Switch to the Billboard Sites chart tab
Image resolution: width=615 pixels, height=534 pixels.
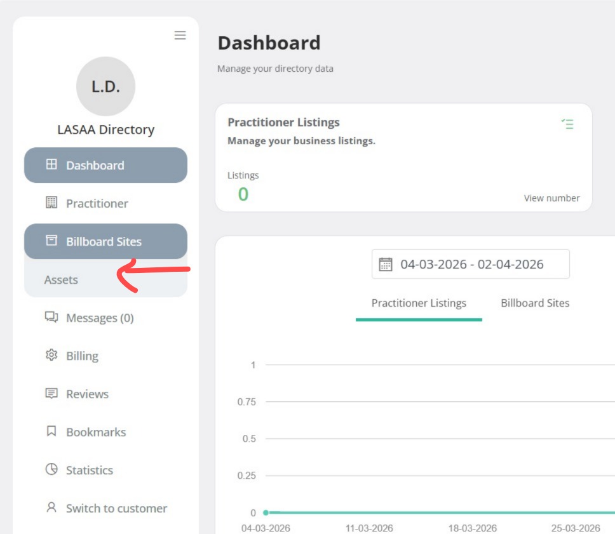(x=535, y=304)
